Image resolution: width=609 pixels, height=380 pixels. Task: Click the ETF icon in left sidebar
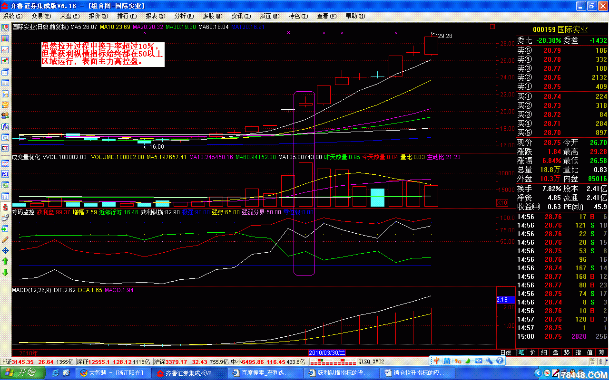point(5,148)
